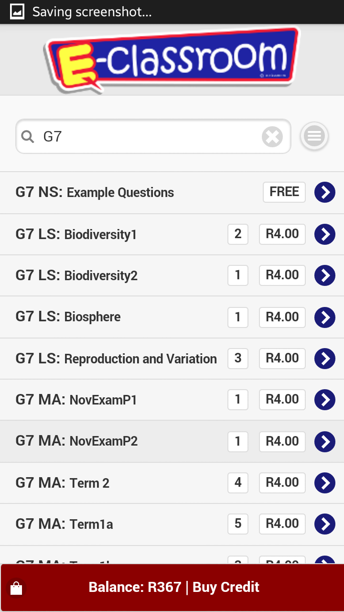This screenshot has width=344, height=612.
Task: Tap the E-Classroom logo
Action: 172,59
